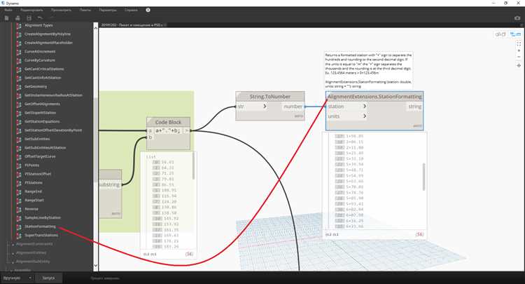The image size is (525, 284).
Task: Click the Запуск run button
Action: 49,277
